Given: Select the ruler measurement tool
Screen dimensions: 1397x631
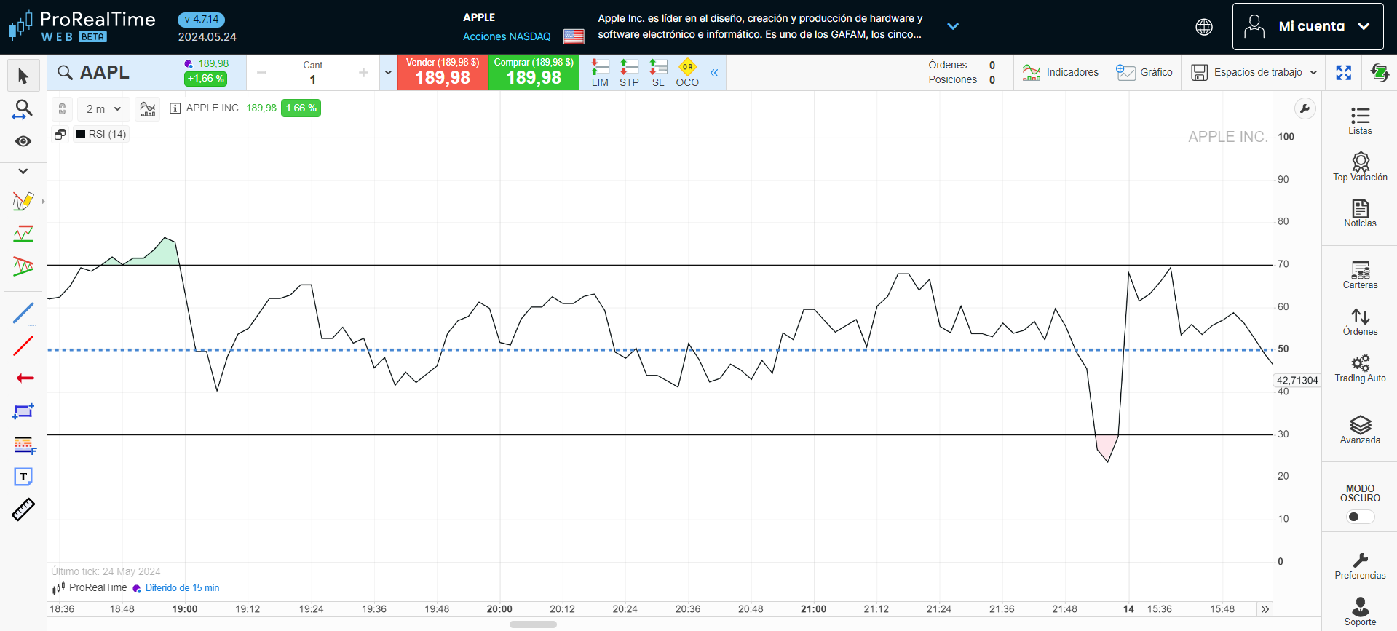Looking at the screenshot, I should pyautogui.click(x=23, y=509).
